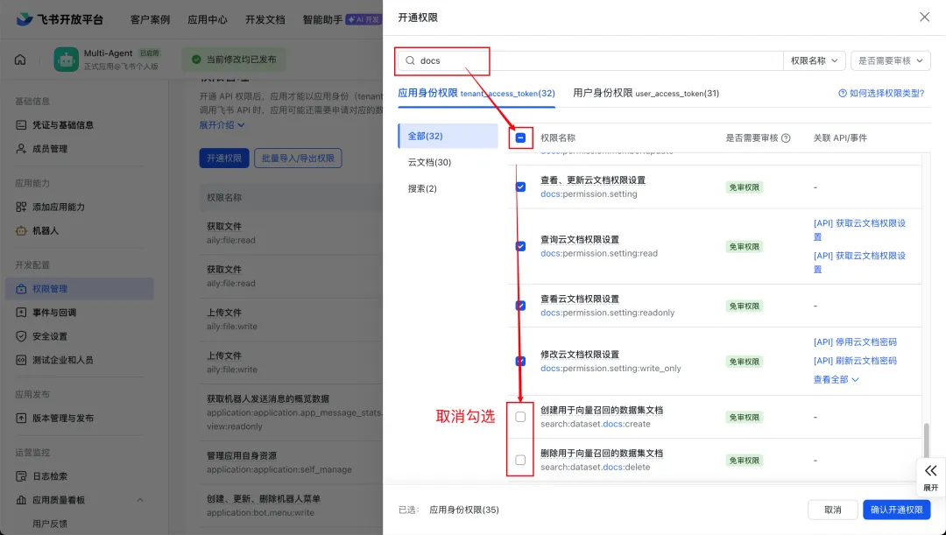Image resolution: width=946 pixels, height=535 pixels.
Task: Click the 取消 button in dialog
Action: (833, 510)
